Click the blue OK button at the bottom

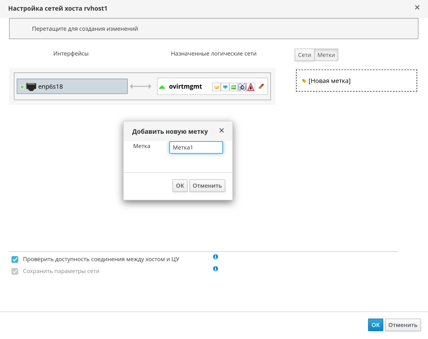375,325
